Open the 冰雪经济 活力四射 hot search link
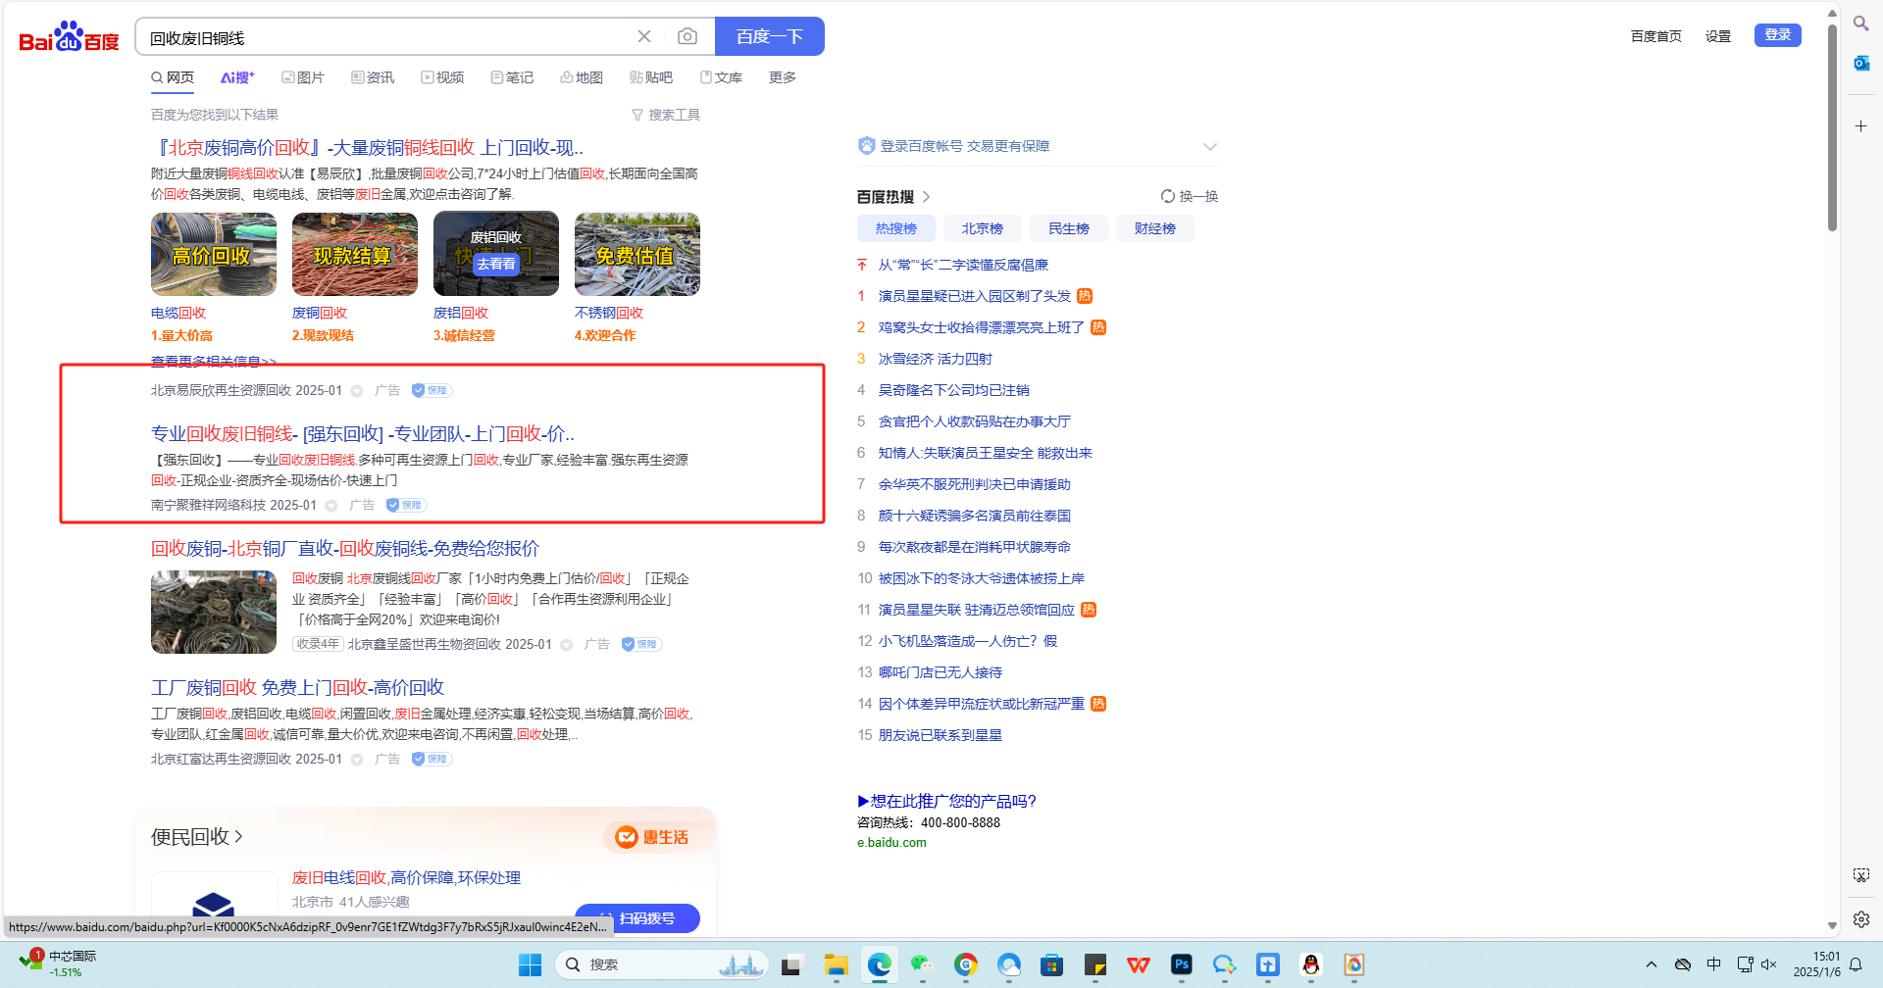Viewport: 1883px width, 988px height. point(935,359)
